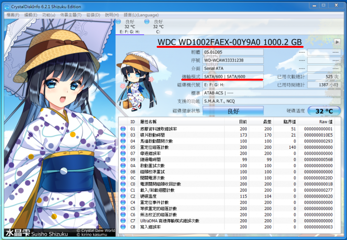Click the next disk arrow button
Viewport: 347px width, 240px height.
tap(337, 42)
